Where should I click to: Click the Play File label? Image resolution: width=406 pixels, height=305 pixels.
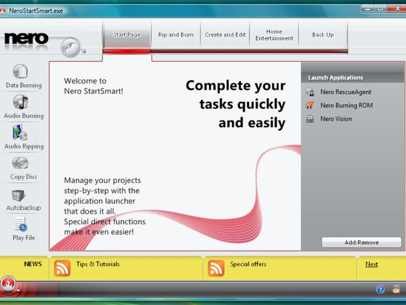[x=24, y=238]
